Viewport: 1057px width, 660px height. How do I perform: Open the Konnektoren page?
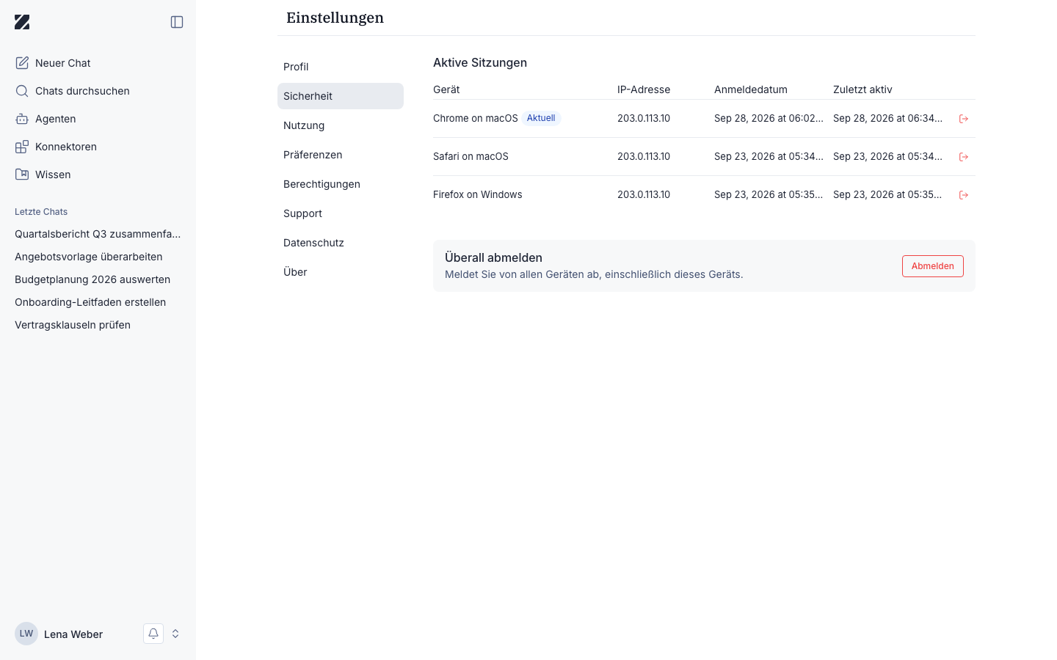click(98, 147)
